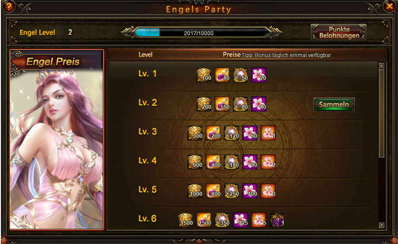Click the scrollbar down arrow

click(381, 225)
